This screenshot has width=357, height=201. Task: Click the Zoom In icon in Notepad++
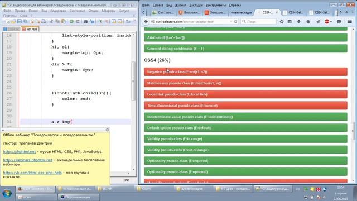(x=100, y=21)
